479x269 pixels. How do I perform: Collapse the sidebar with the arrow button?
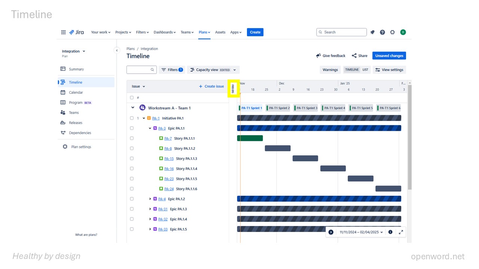(117, 50)
